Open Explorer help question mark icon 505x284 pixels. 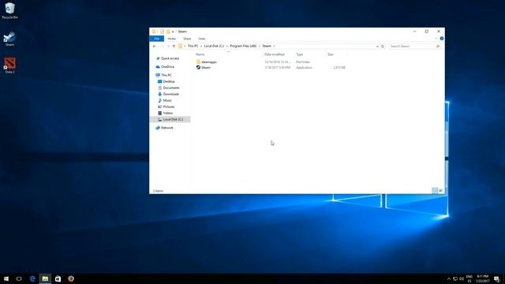click(x=442, y=39)
